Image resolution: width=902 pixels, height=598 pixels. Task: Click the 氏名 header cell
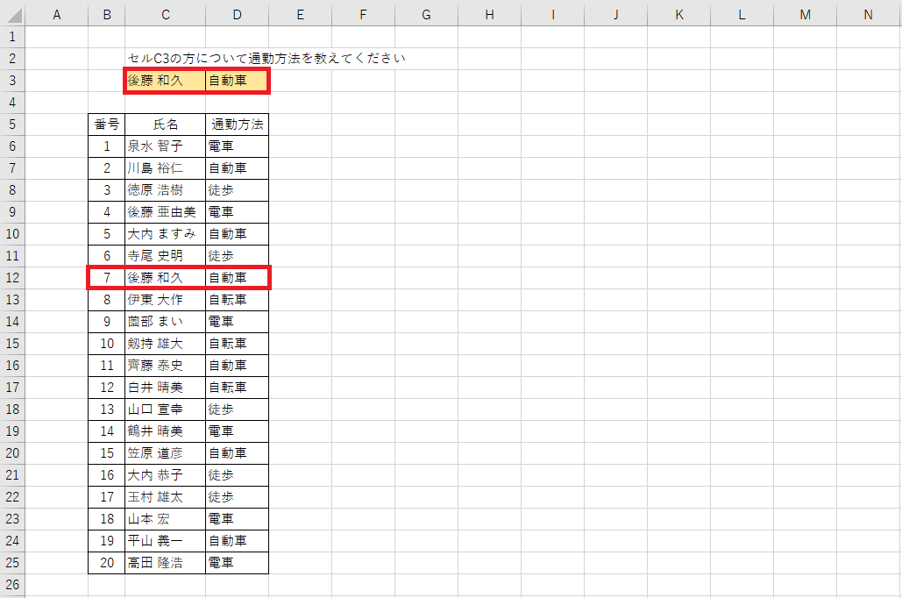(x=165, y=125)
